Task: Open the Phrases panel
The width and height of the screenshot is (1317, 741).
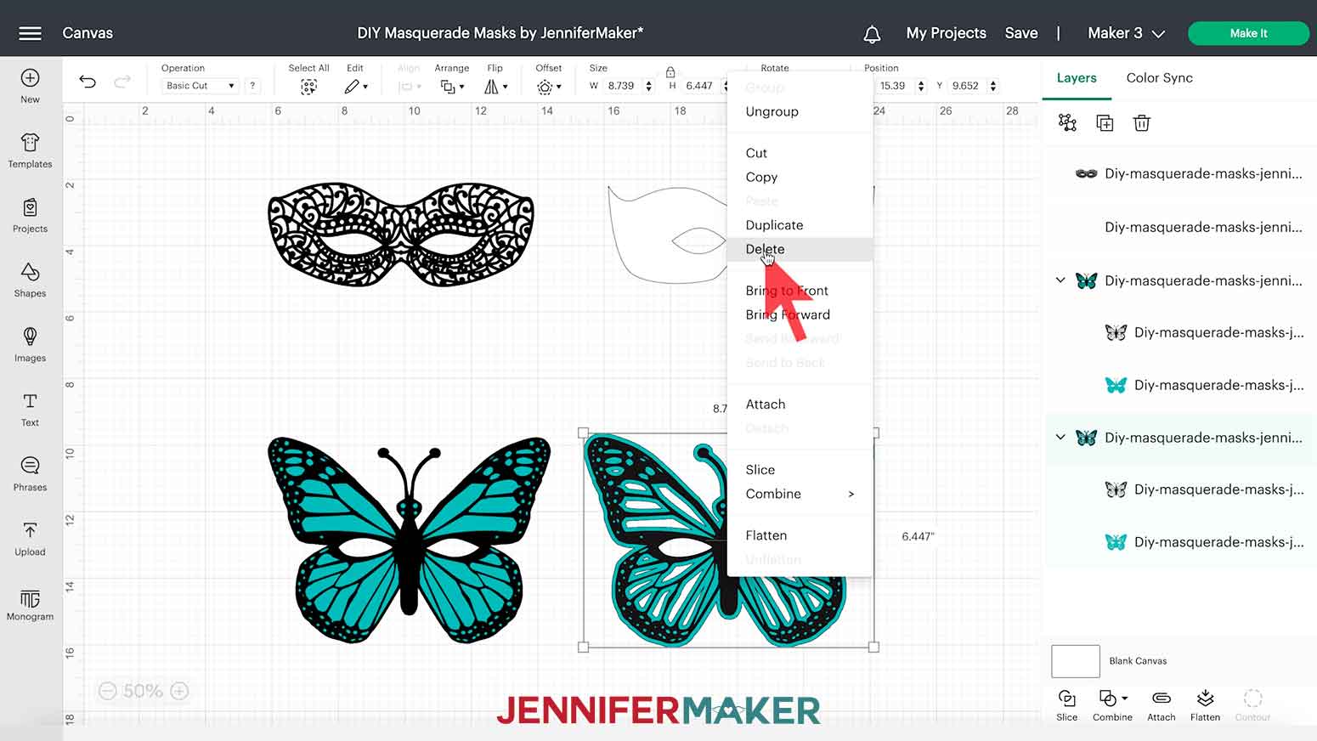Action: [30, 473]
